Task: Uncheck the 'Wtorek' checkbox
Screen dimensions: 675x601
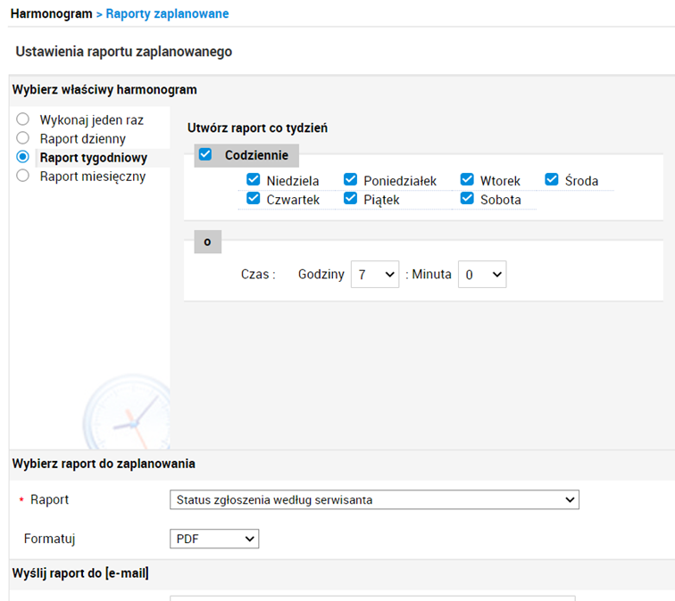Action: 467,179
